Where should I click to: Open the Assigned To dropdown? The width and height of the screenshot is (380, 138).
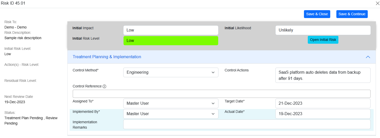[x=171, y=103]
